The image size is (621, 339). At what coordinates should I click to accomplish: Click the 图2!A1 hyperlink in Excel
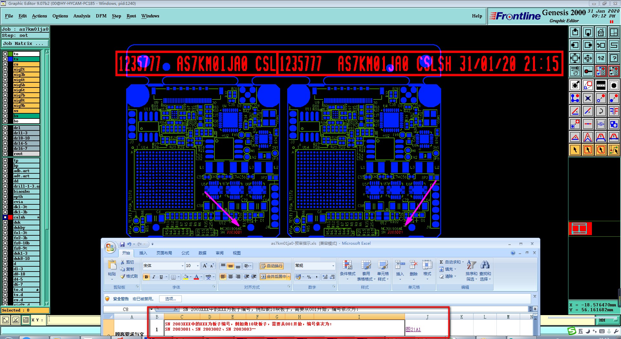(413, 329)
